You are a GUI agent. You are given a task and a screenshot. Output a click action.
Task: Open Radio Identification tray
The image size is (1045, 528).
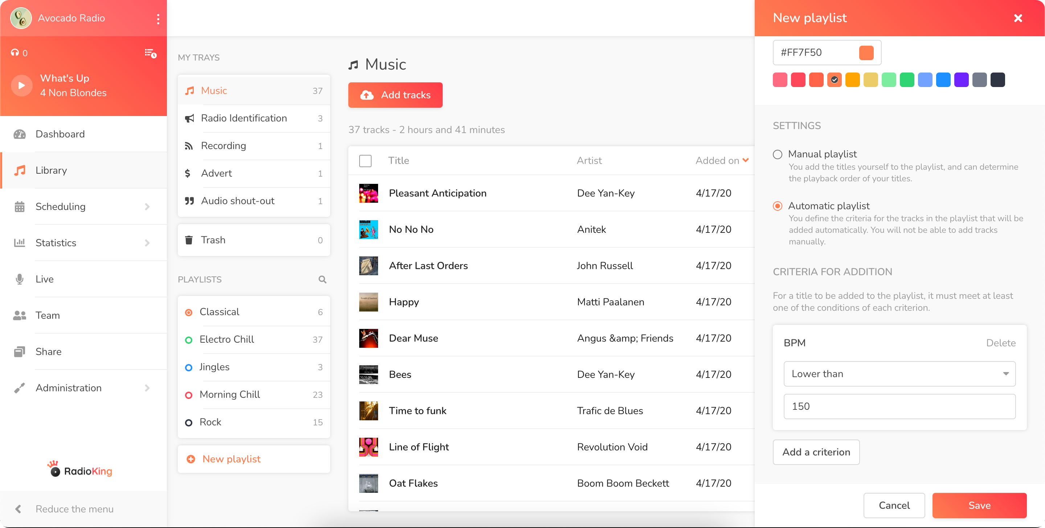coord(254,118)
